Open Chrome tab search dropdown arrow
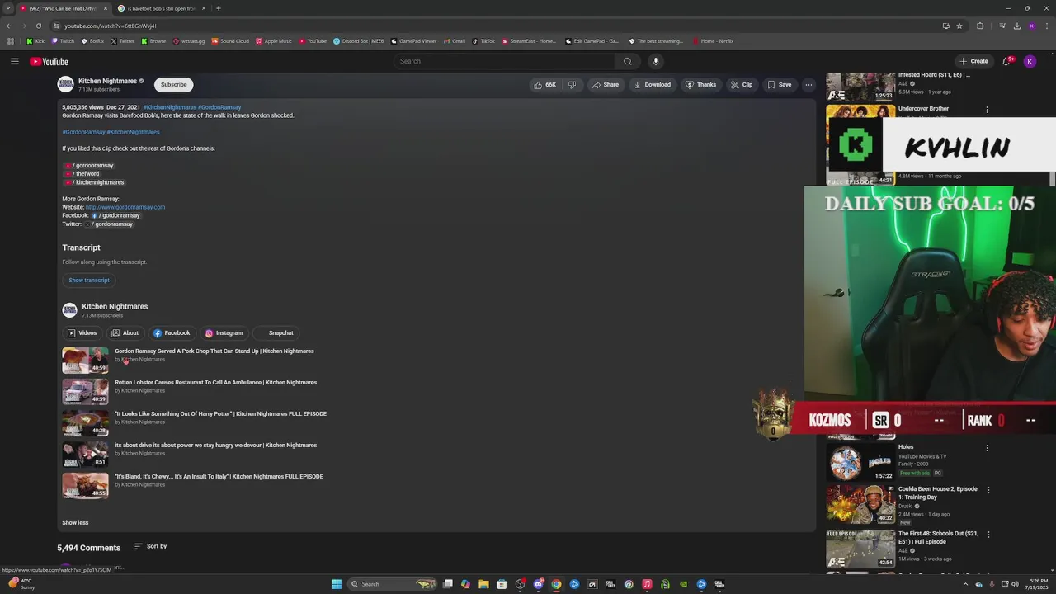Image resolution: width=1056 pixels, height=594 pixels. (9, 8)
